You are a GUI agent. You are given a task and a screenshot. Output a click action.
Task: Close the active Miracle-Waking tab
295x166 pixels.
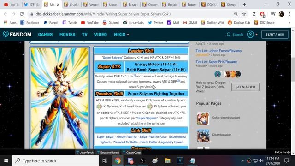coord(58,5)
